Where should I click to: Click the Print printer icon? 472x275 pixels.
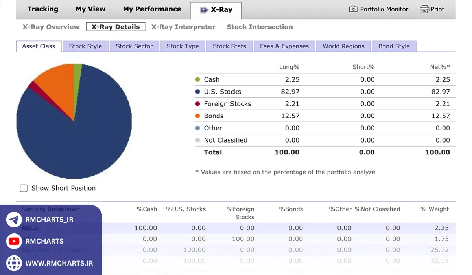point(424,9)
